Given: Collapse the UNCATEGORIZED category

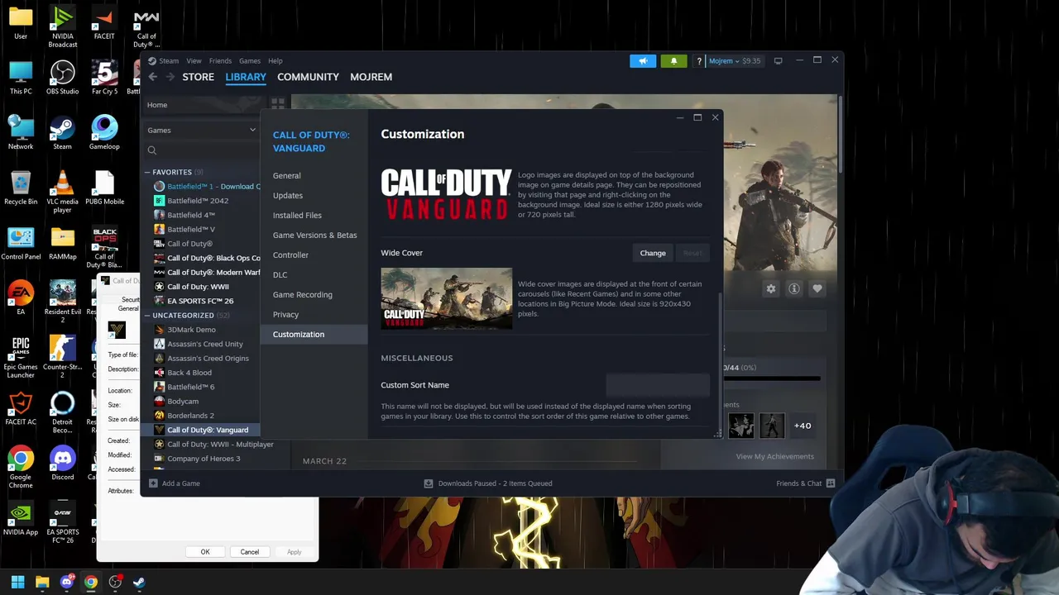Looking at the screenshot, I should [x=147, y=315].
